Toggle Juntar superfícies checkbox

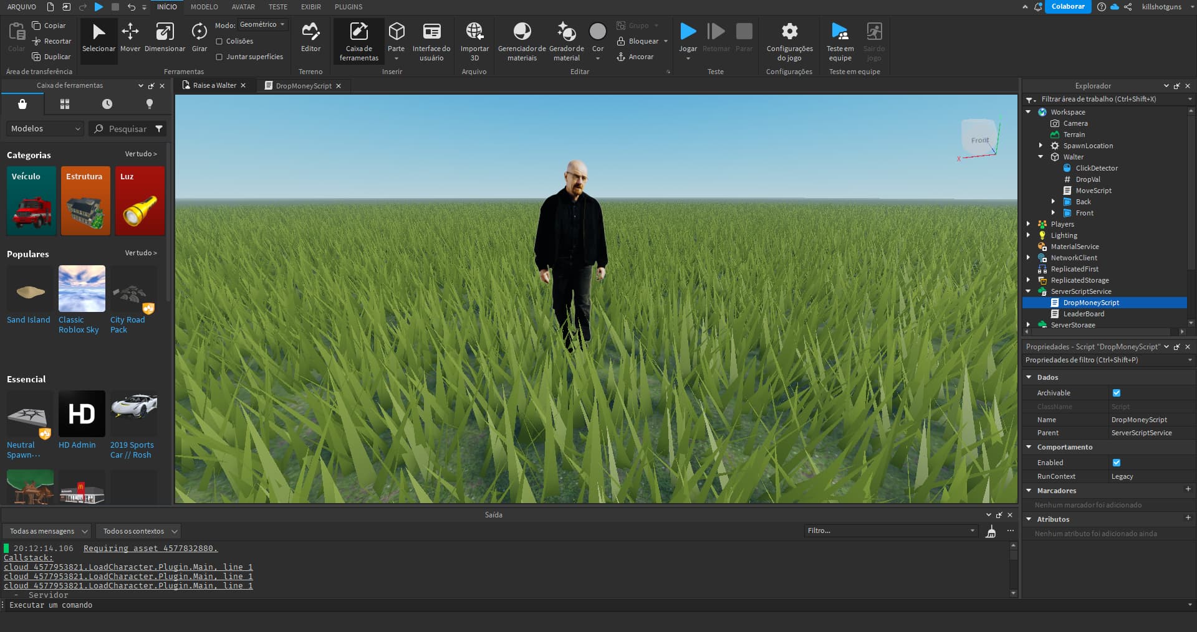(219, 57)
